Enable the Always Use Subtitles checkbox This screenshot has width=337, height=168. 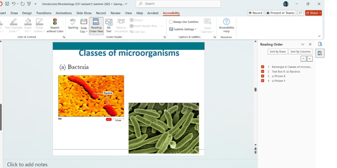click(x=171, y=22)
